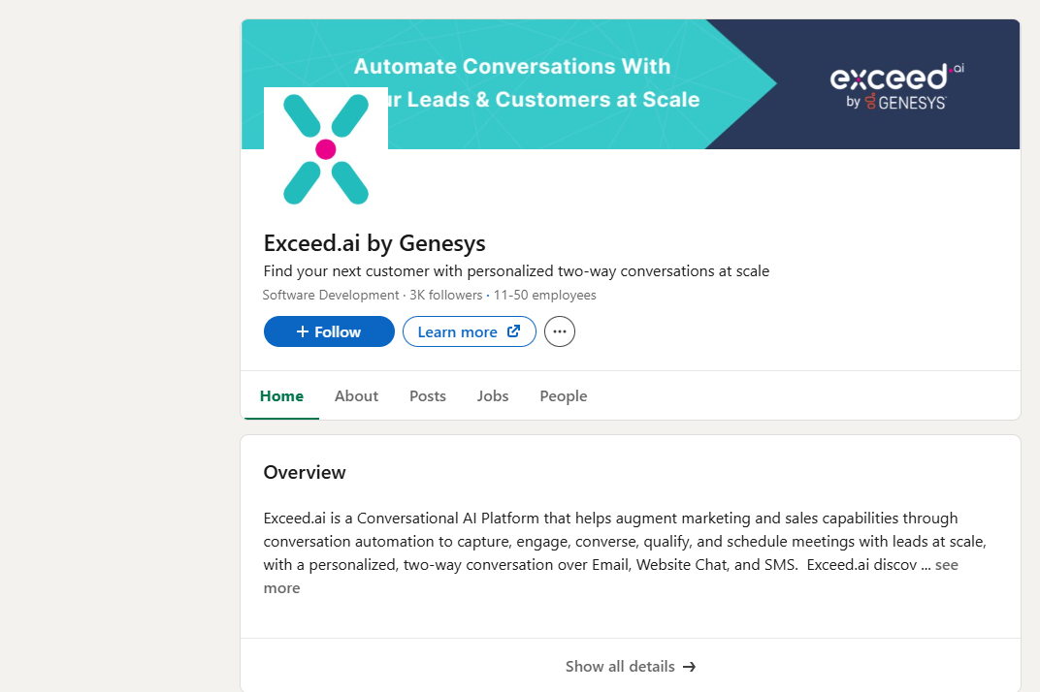Click the 11-50 employees text
The width and height of the screenshot is (1040, 692).
click(545, 296)
